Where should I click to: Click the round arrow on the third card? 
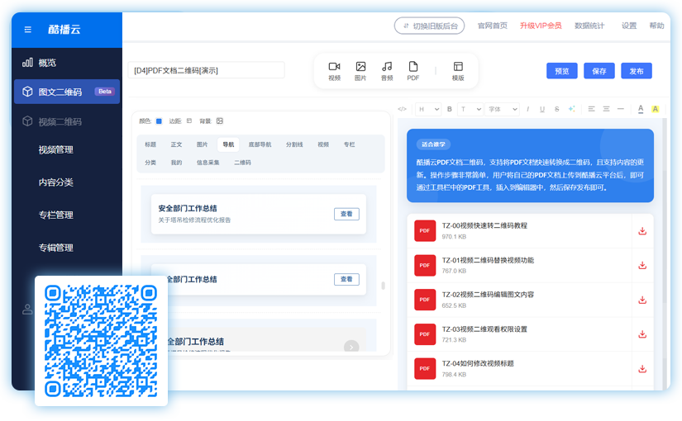(351, 347)
